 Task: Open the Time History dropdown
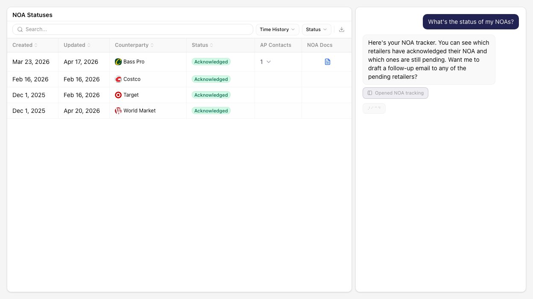pos(277,29)
